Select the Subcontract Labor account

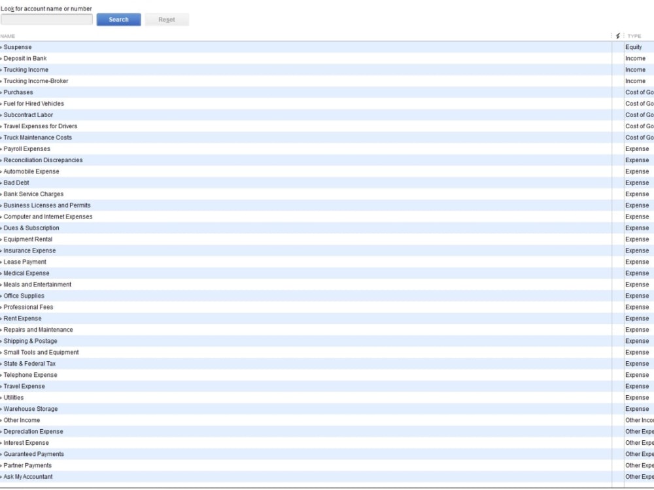pyautogui.click(x=28, y=114)
